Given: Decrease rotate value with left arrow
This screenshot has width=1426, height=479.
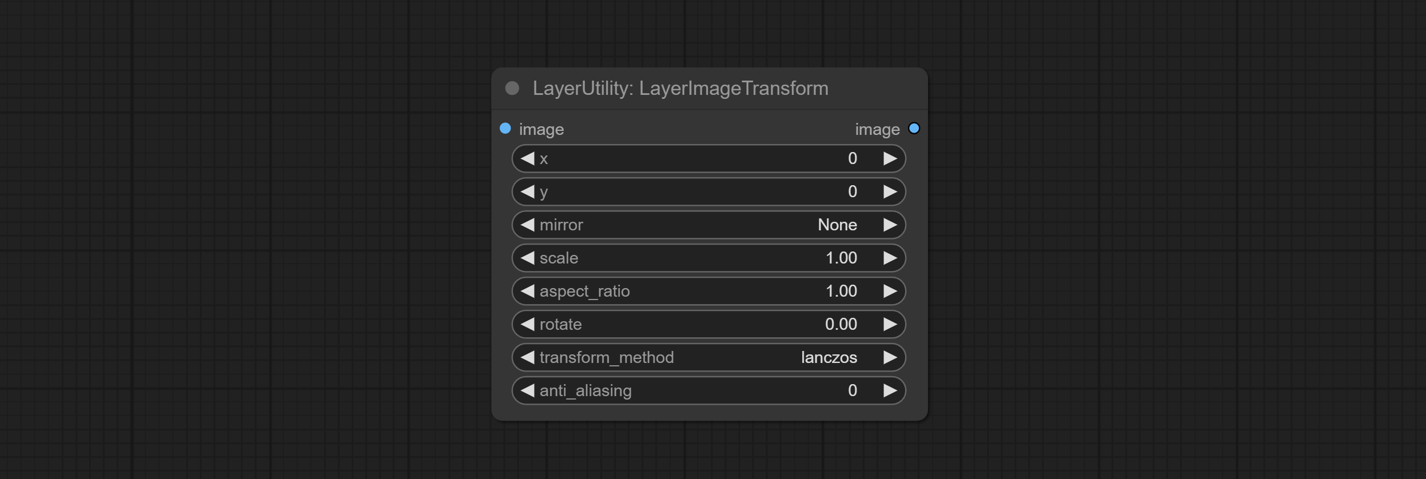Looking at the screenshot, I should pos(527,324).
